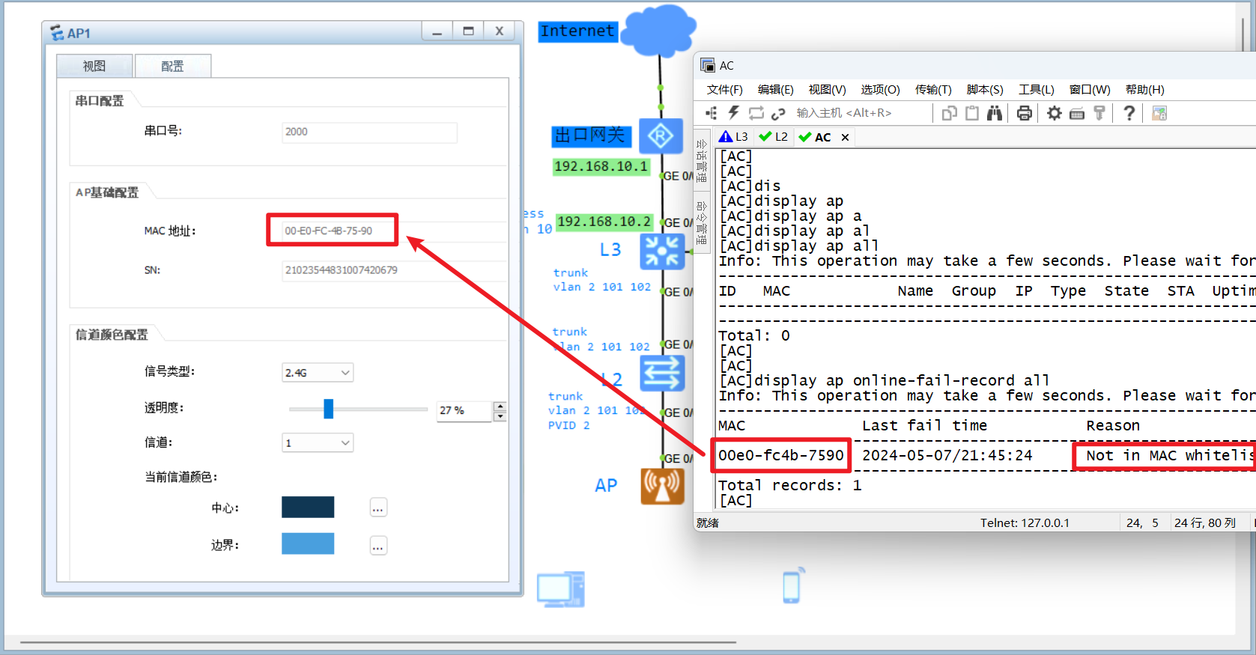Image resolution: width=1256 pixels, height=655 pixels.
Task: Open the 工具(L) menu
Action: (1036, 90)
